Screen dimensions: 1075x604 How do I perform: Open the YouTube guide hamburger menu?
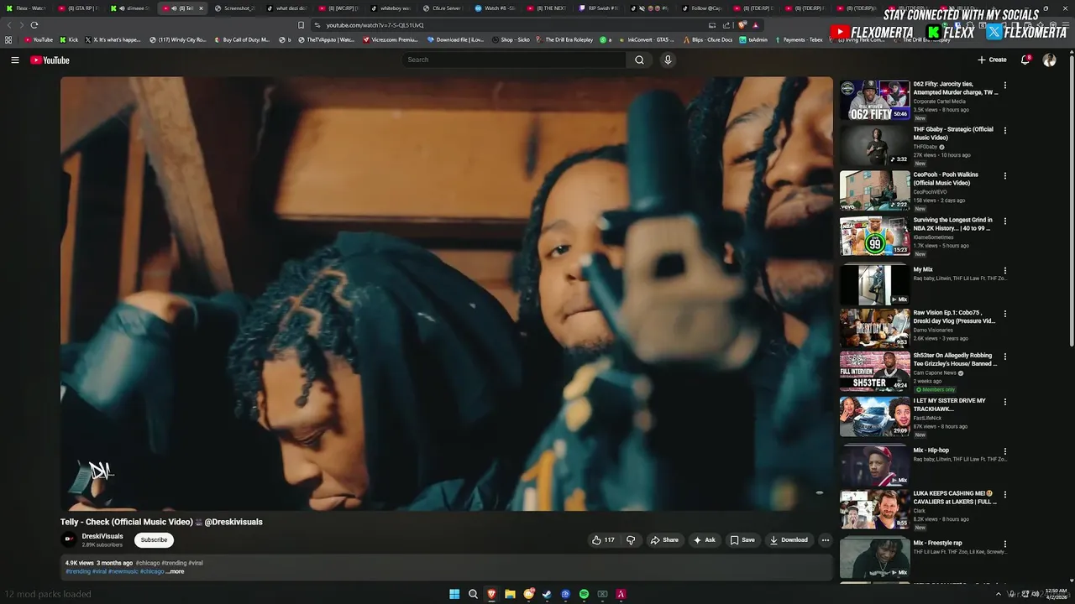pos(14,60)
